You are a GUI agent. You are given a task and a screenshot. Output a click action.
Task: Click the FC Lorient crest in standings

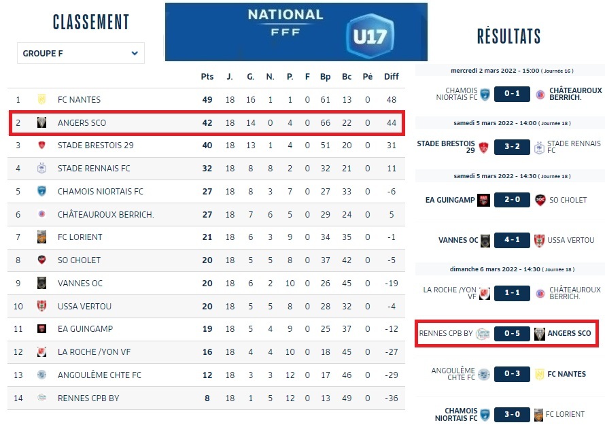pyautogui.click(x=41, y=237)
